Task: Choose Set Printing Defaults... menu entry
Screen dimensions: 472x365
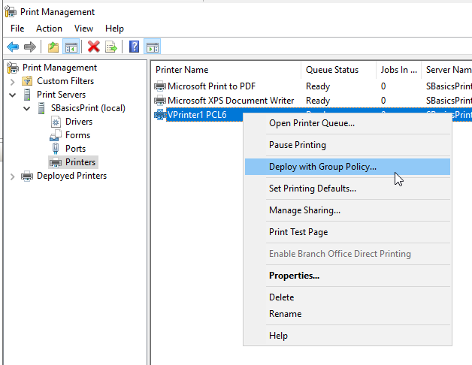Action: (347, 189)
